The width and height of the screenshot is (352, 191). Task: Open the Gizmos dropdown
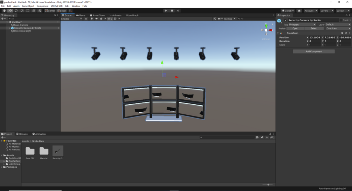click(229, 19)
